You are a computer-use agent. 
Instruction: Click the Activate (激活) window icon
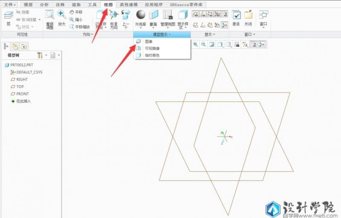[x=236, y=15]
